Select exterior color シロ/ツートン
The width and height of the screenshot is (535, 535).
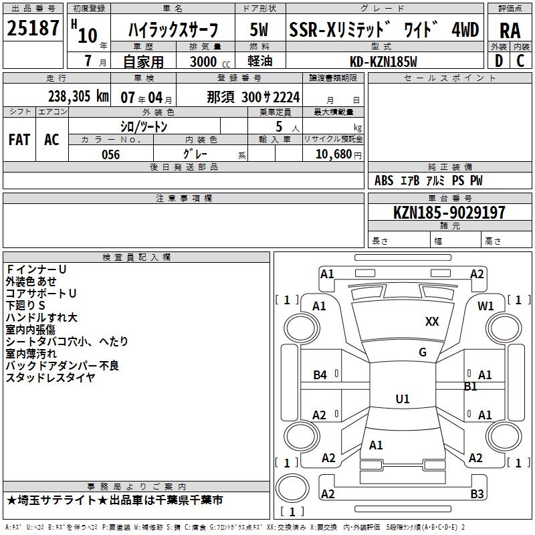pyautogui.click(x=144, y=126)
